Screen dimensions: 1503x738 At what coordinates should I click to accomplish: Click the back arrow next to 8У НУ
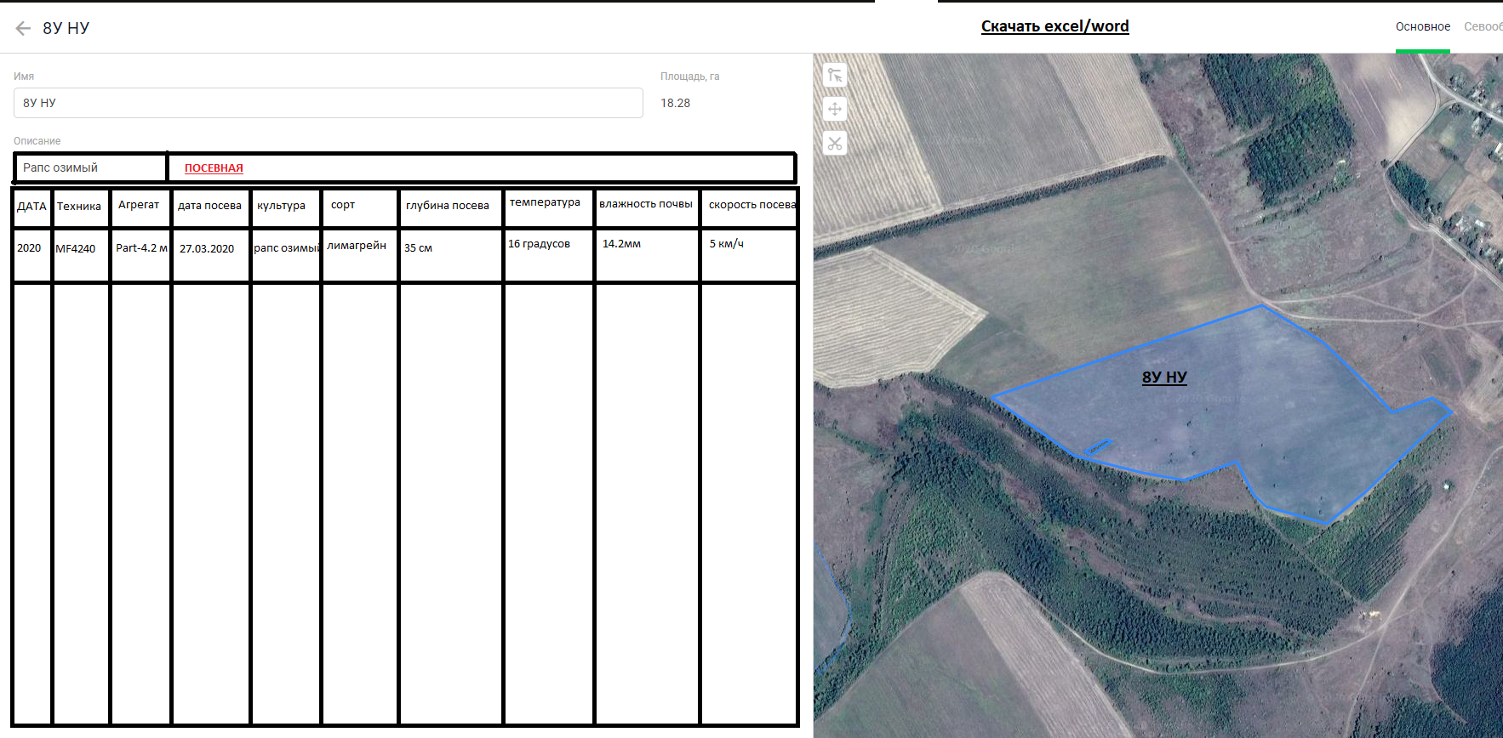[23, 28]
